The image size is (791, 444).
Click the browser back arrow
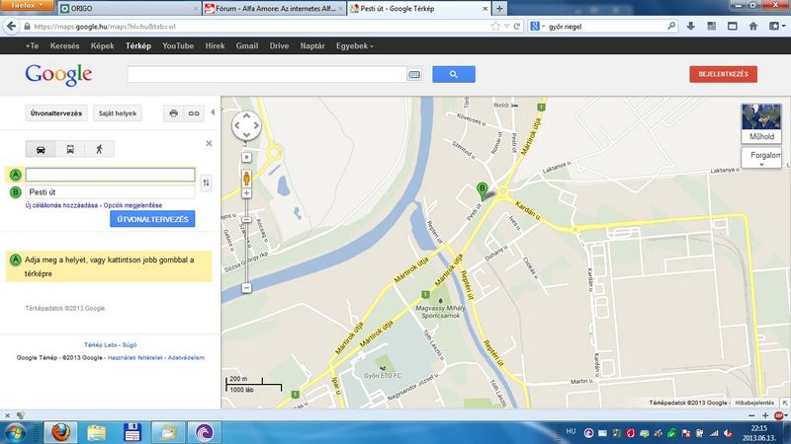11,27
